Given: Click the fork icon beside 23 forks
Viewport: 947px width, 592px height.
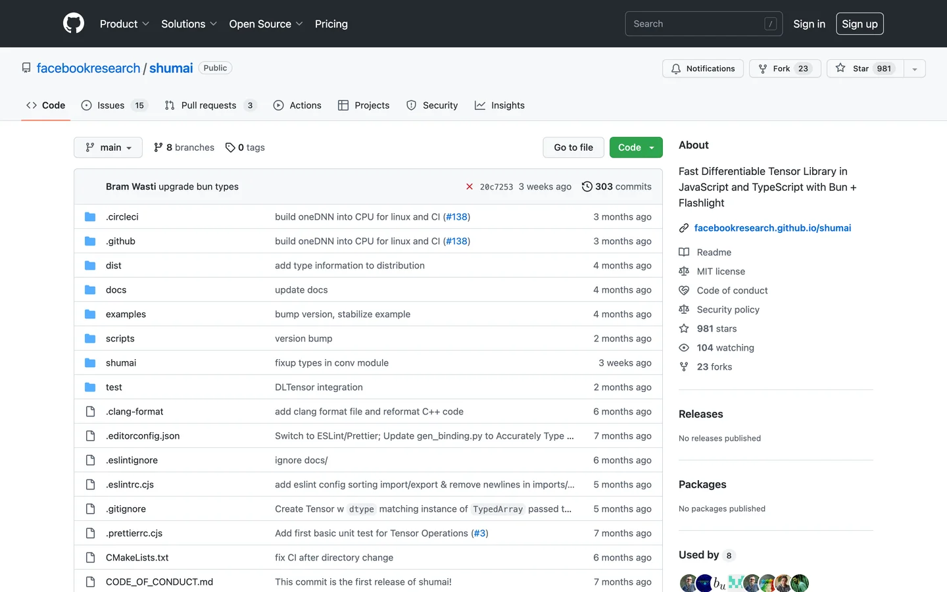Looking at the screenshot, I should [684, 366].
